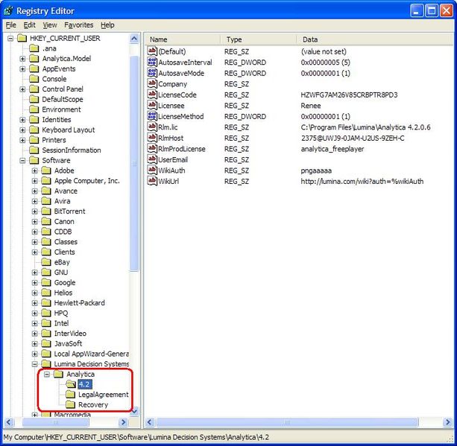Expand the Adobe key
This screenshot has width=457, height=446.
[35, 171]
